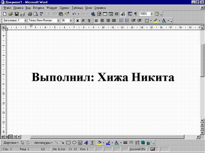The width and height of the screenshot is (205, 153).
Task: Open Columns layout icon
Action: coord(116,14)
